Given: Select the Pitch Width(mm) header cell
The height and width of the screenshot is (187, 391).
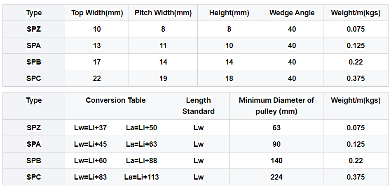Looking at the screenshot, I should pos(163,13).
